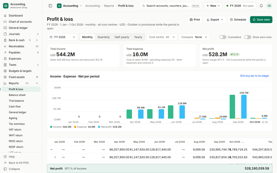Select the Half-yearly tab
This screenshot has height=173, width=277.
(122, 37)
